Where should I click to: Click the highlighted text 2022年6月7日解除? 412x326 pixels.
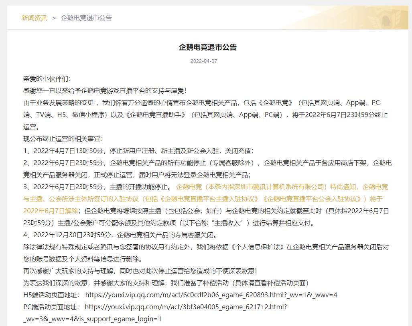[51, 211]
